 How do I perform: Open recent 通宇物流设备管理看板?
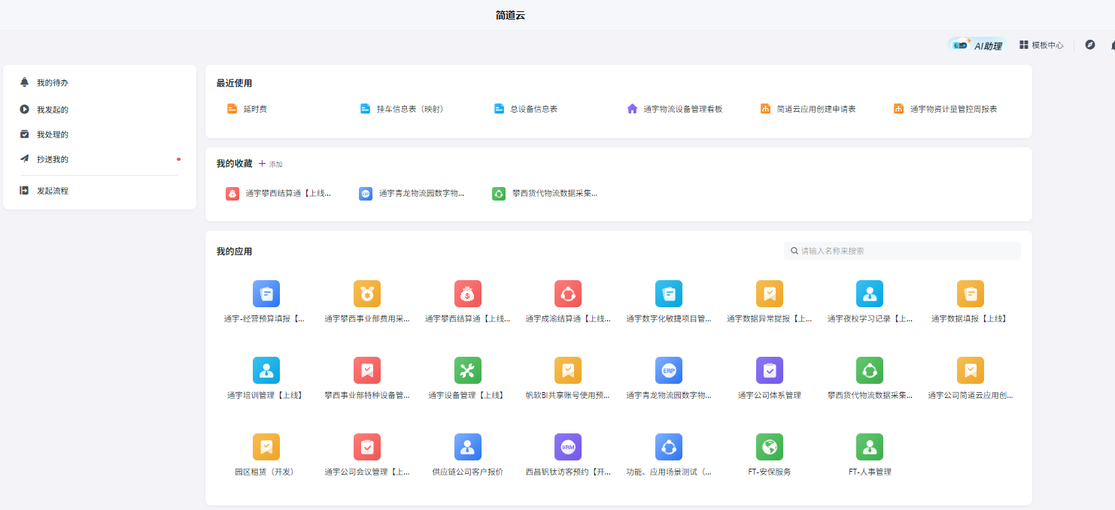tap(675, 109)
